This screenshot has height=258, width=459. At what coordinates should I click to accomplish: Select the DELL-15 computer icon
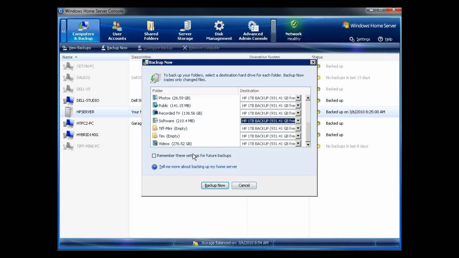68,89
